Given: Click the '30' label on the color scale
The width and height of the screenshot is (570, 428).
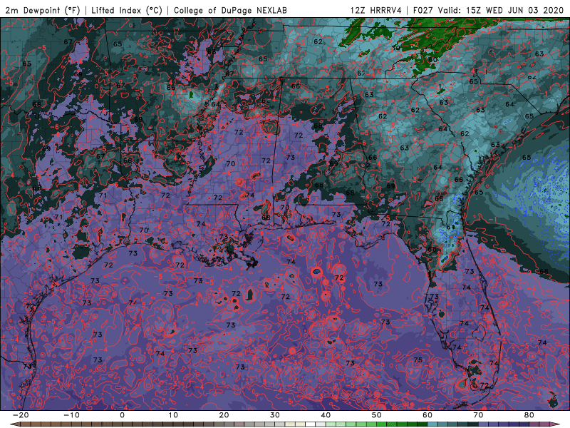Looking at the screenshot, I should (275, 415).
